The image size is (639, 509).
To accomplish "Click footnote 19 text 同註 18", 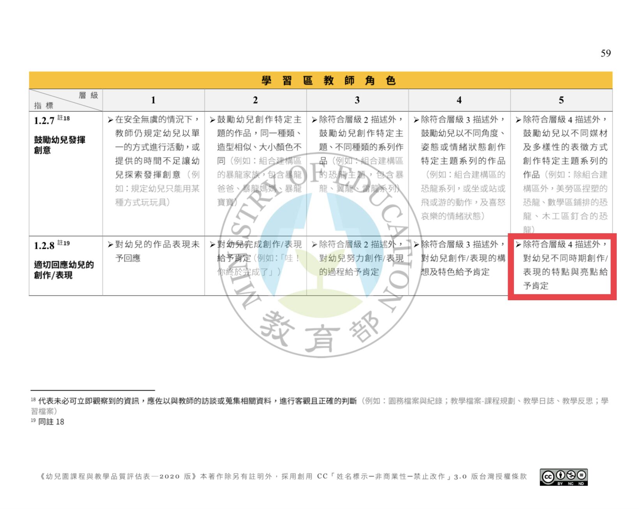I will click(51, 422).
